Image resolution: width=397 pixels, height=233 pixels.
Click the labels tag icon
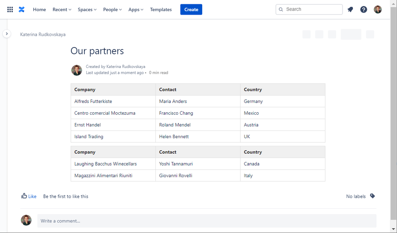pyautogui.click(x=372, y=196)
